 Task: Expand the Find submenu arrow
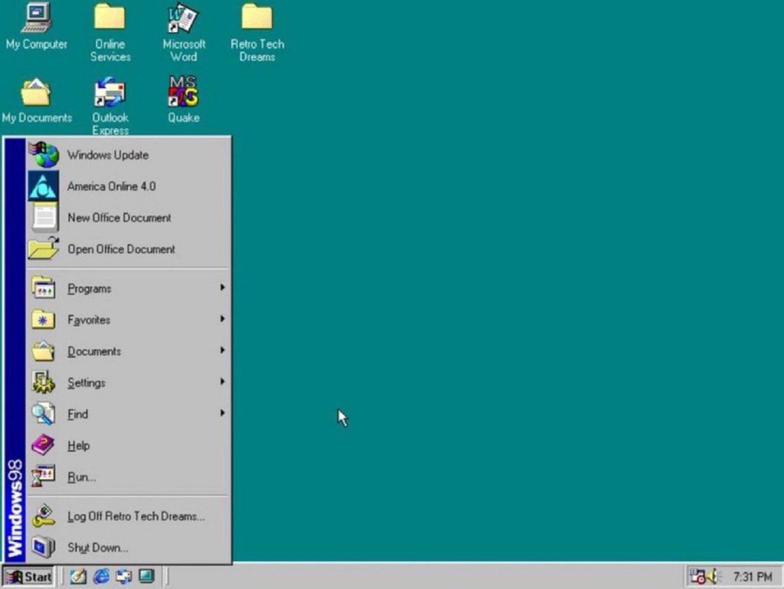point(223,413)
